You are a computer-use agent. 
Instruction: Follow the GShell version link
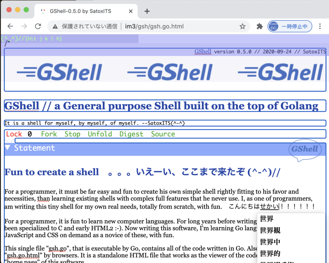tap(203, 52)
